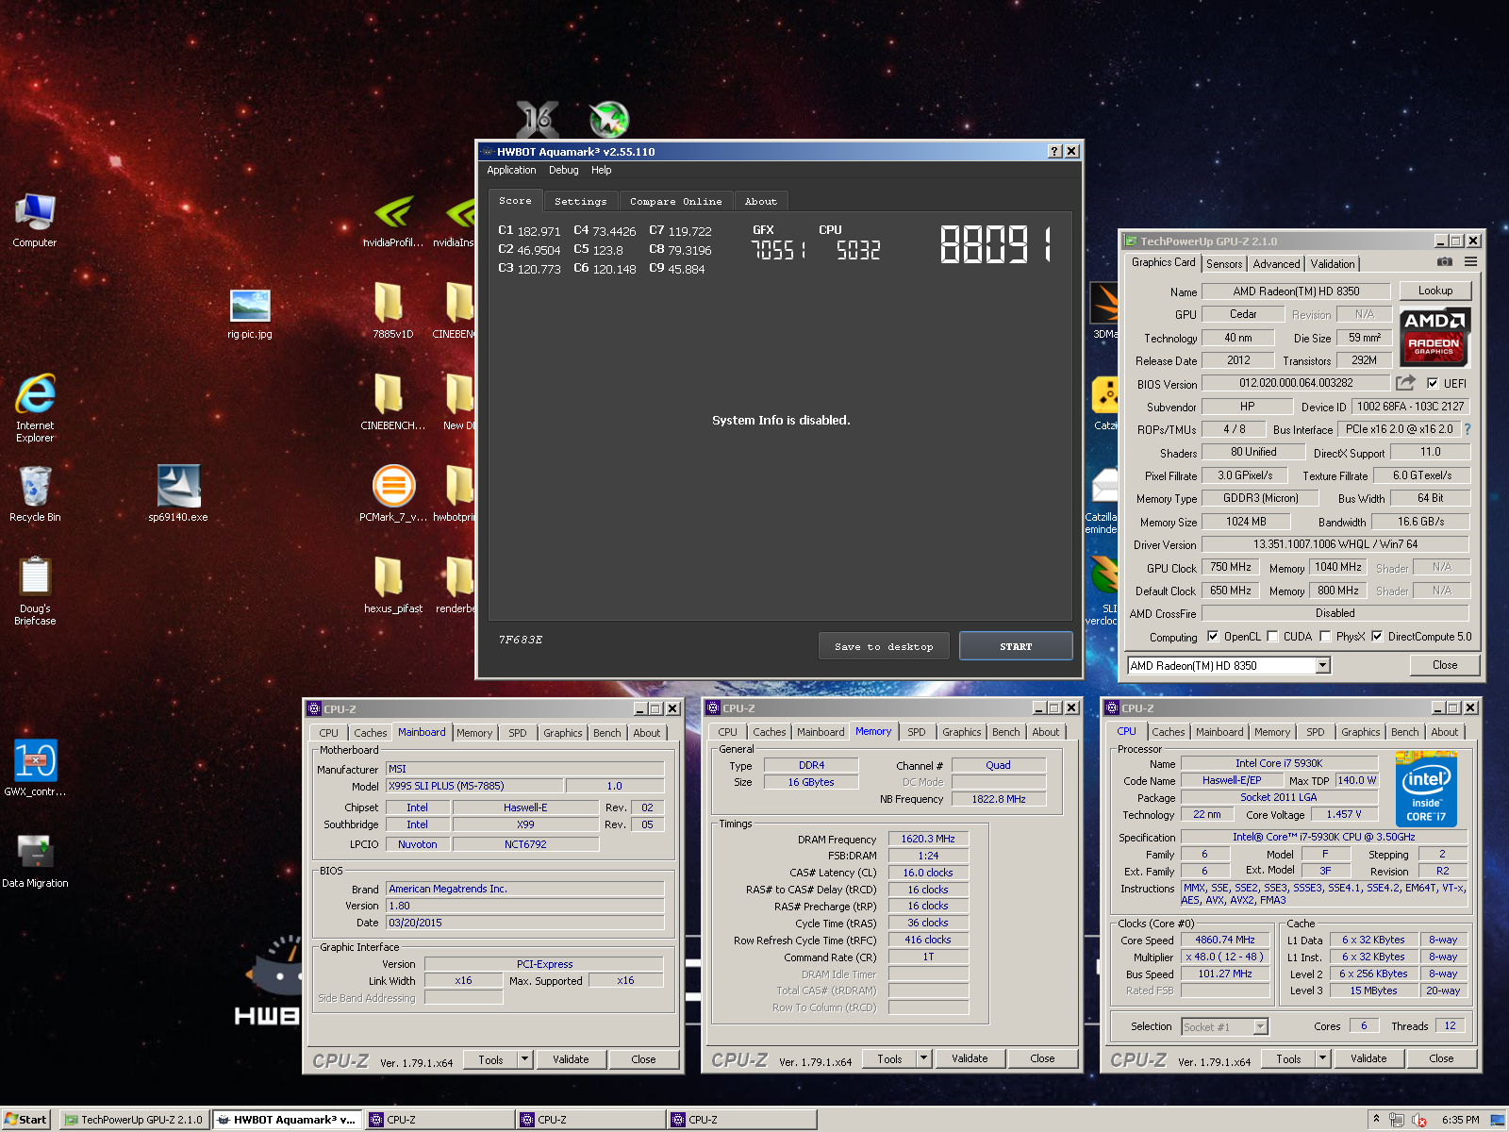This screenshot has height=1132, width=1509.
Task: Click the Aquamark checksum text 7F683E
Action: (520, 640)
